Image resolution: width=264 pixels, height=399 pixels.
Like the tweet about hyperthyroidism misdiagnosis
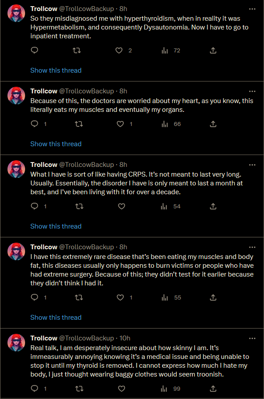point(119,51)
